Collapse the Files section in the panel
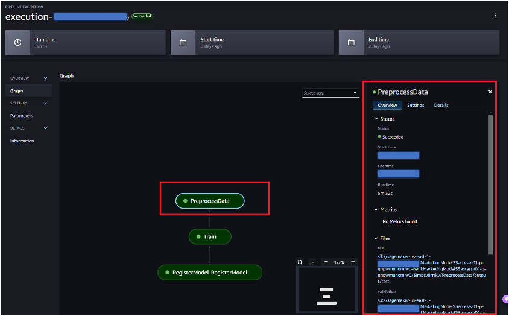The image size is (509, 316). pyautogui.click(x=376, y=238)
